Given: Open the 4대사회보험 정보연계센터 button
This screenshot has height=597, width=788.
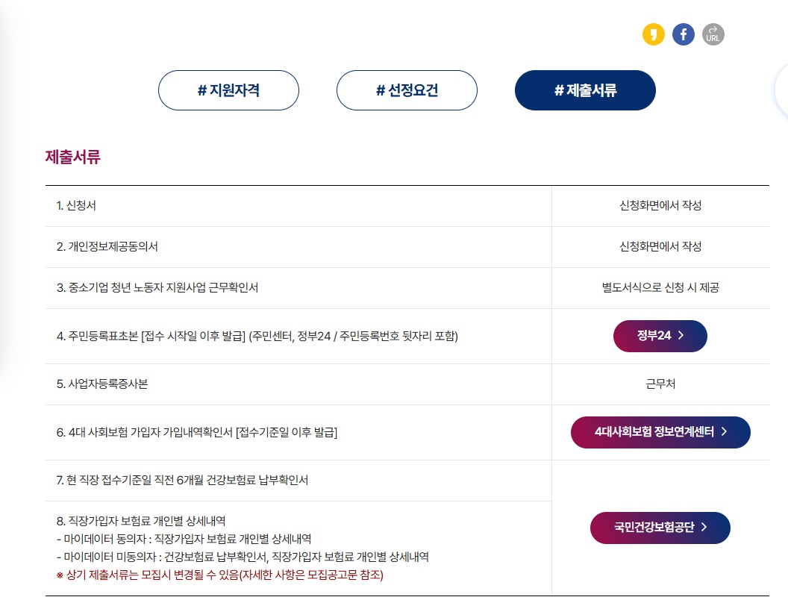Looking at the screenshot, I should click(660, 432).
